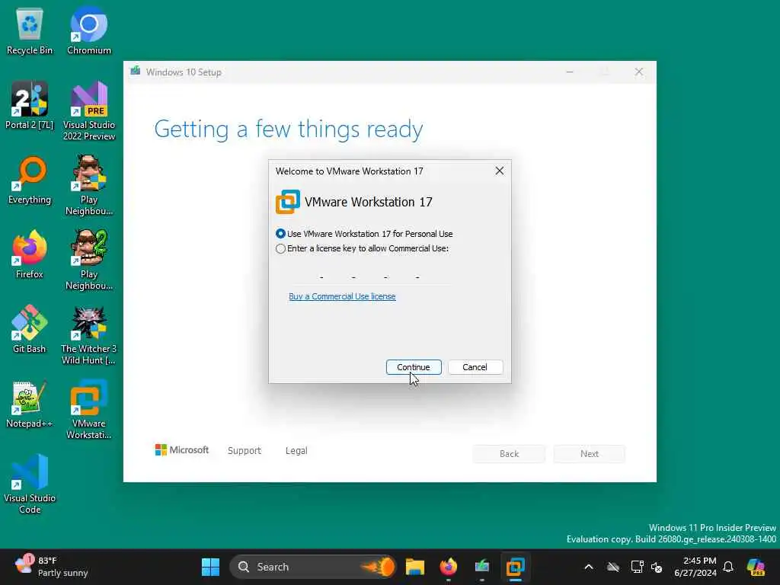Open Legal link in Windows 10 Setup

(296, 451)
